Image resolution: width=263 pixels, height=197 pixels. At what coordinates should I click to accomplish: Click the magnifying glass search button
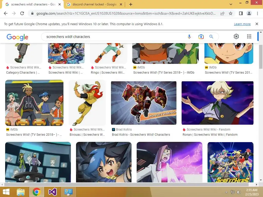211,37
